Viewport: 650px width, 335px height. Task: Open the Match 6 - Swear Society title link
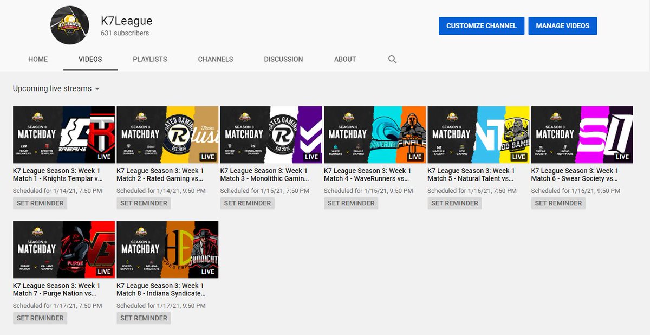(575, 175)
